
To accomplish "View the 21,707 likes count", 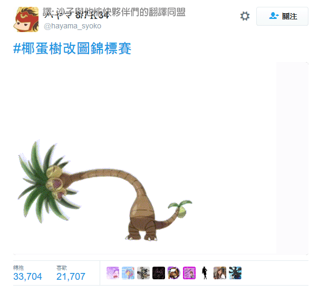I will [71, 277].
